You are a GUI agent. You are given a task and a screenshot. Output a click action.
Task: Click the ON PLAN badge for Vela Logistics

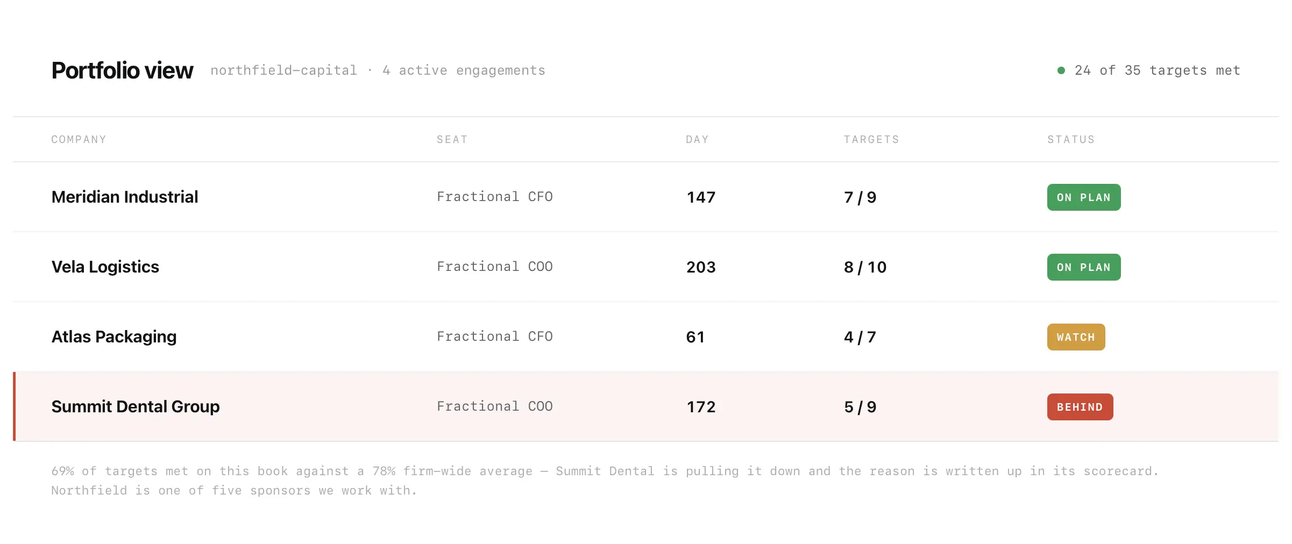click(x=1083, y=267)
